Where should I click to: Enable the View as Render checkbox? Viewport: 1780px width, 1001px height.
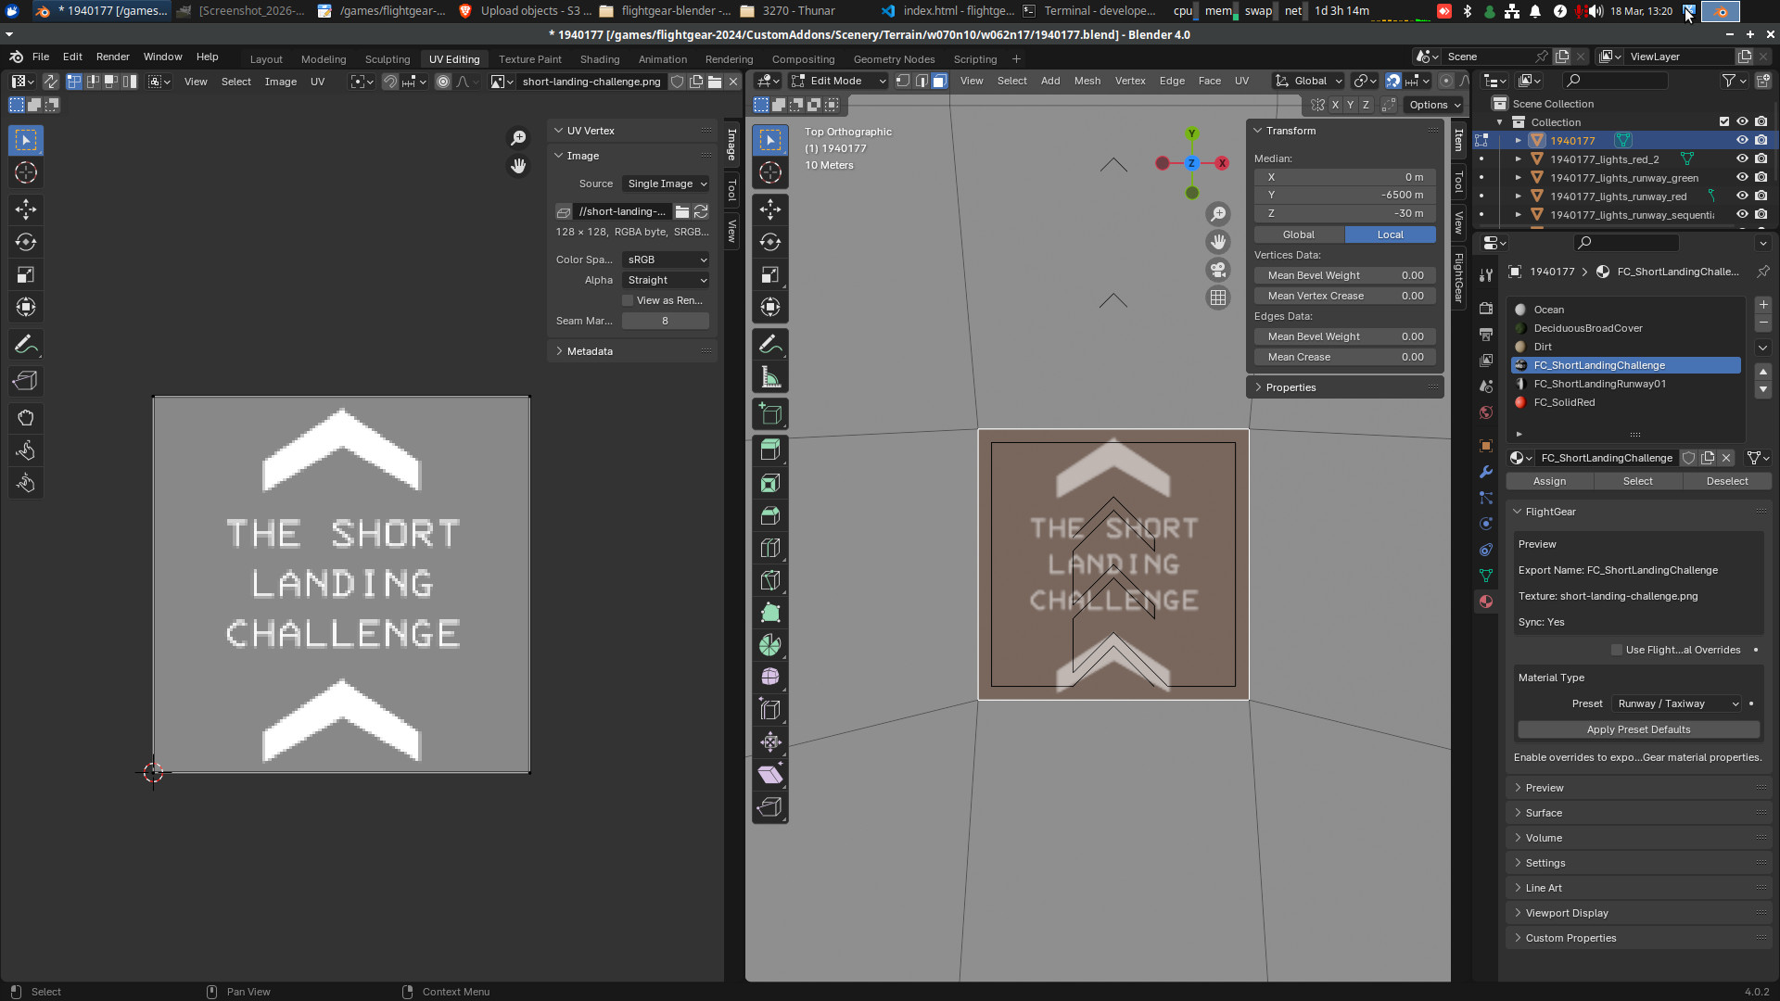click(x=629, y=300)
